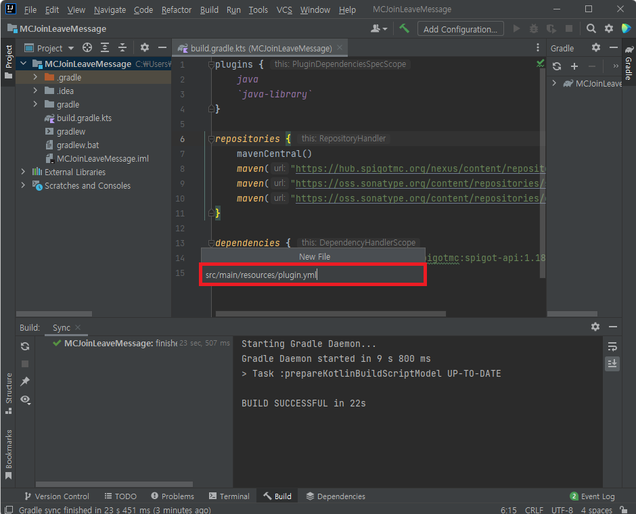Viewport: 636px width, 514px height.
Task: Fold the repositories block in editor
Action: click(211, 139)
